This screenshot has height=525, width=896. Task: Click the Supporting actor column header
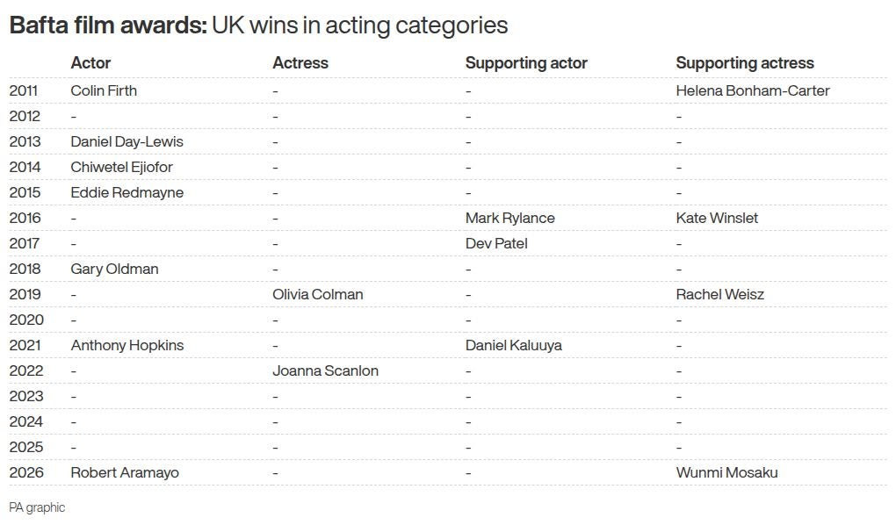click(526, 63)
